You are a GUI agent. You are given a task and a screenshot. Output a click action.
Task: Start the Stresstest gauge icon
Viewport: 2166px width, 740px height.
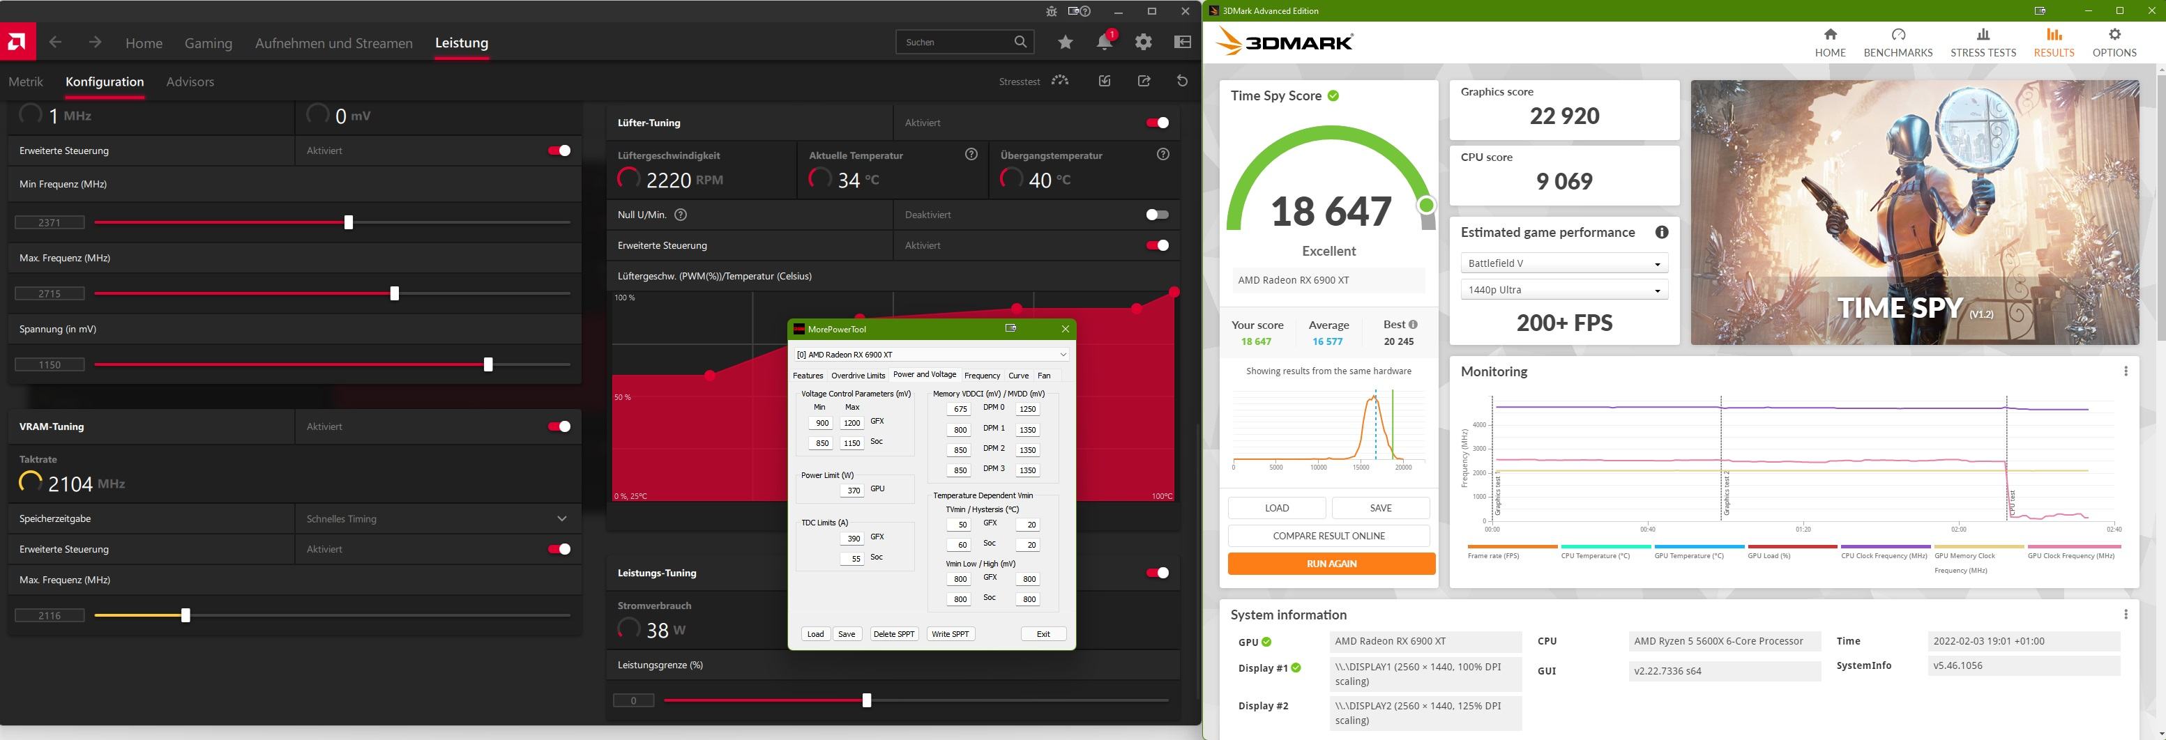tap(1060, 81)
